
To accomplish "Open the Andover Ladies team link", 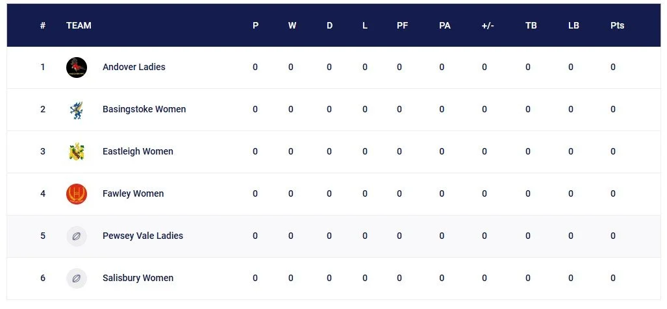I will (134, 67).
